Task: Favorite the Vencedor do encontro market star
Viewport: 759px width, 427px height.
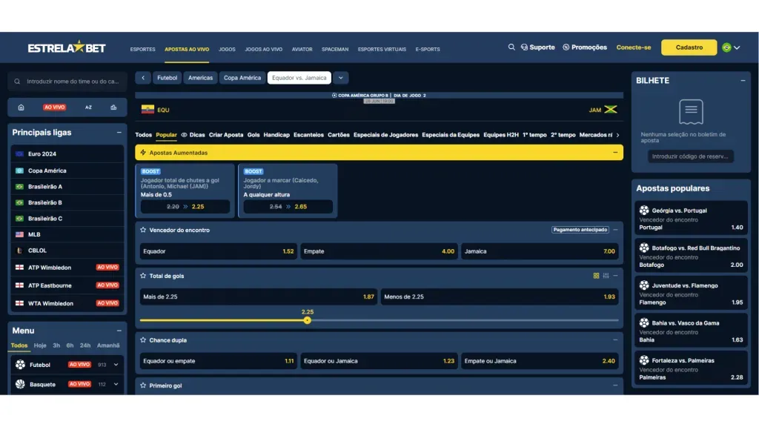Action: 143,230
